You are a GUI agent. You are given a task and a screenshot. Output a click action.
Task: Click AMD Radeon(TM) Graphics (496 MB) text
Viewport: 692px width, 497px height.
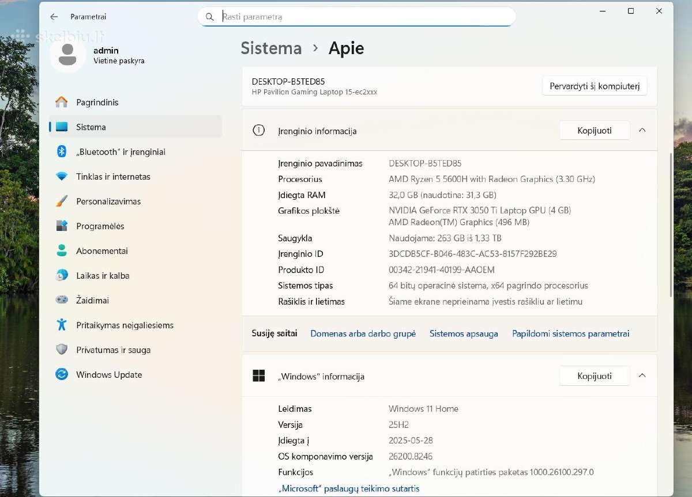click(458, 222)
